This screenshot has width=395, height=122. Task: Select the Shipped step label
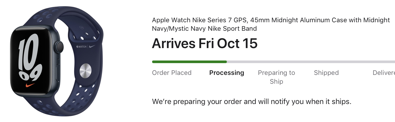[326, 73]
